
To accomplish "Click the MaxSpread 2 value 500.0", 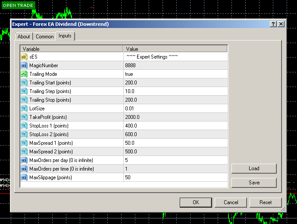I will coord(131,152).
